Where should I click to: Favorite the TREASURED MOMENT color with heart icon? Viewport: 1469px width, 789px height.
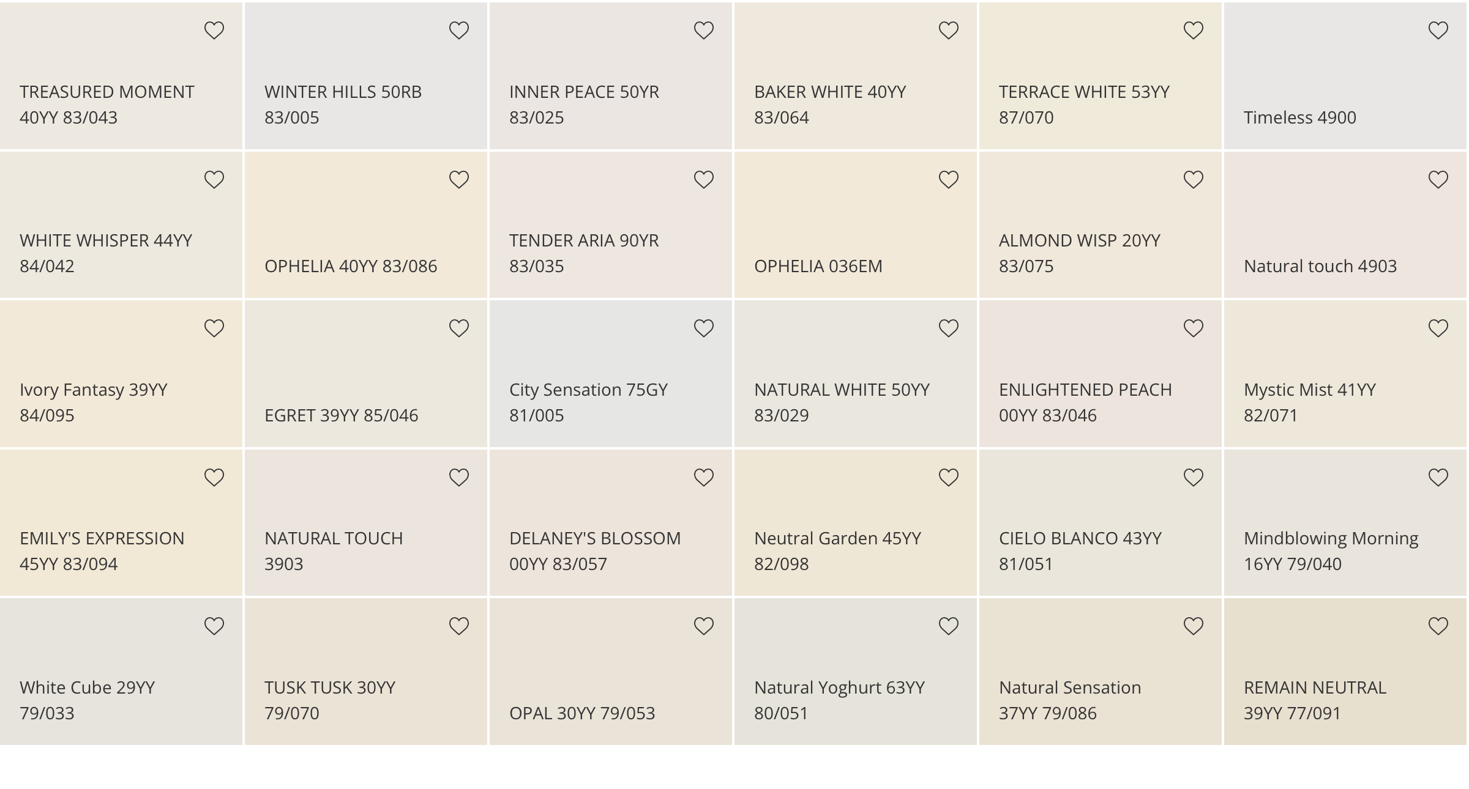[x=214, y=30]
